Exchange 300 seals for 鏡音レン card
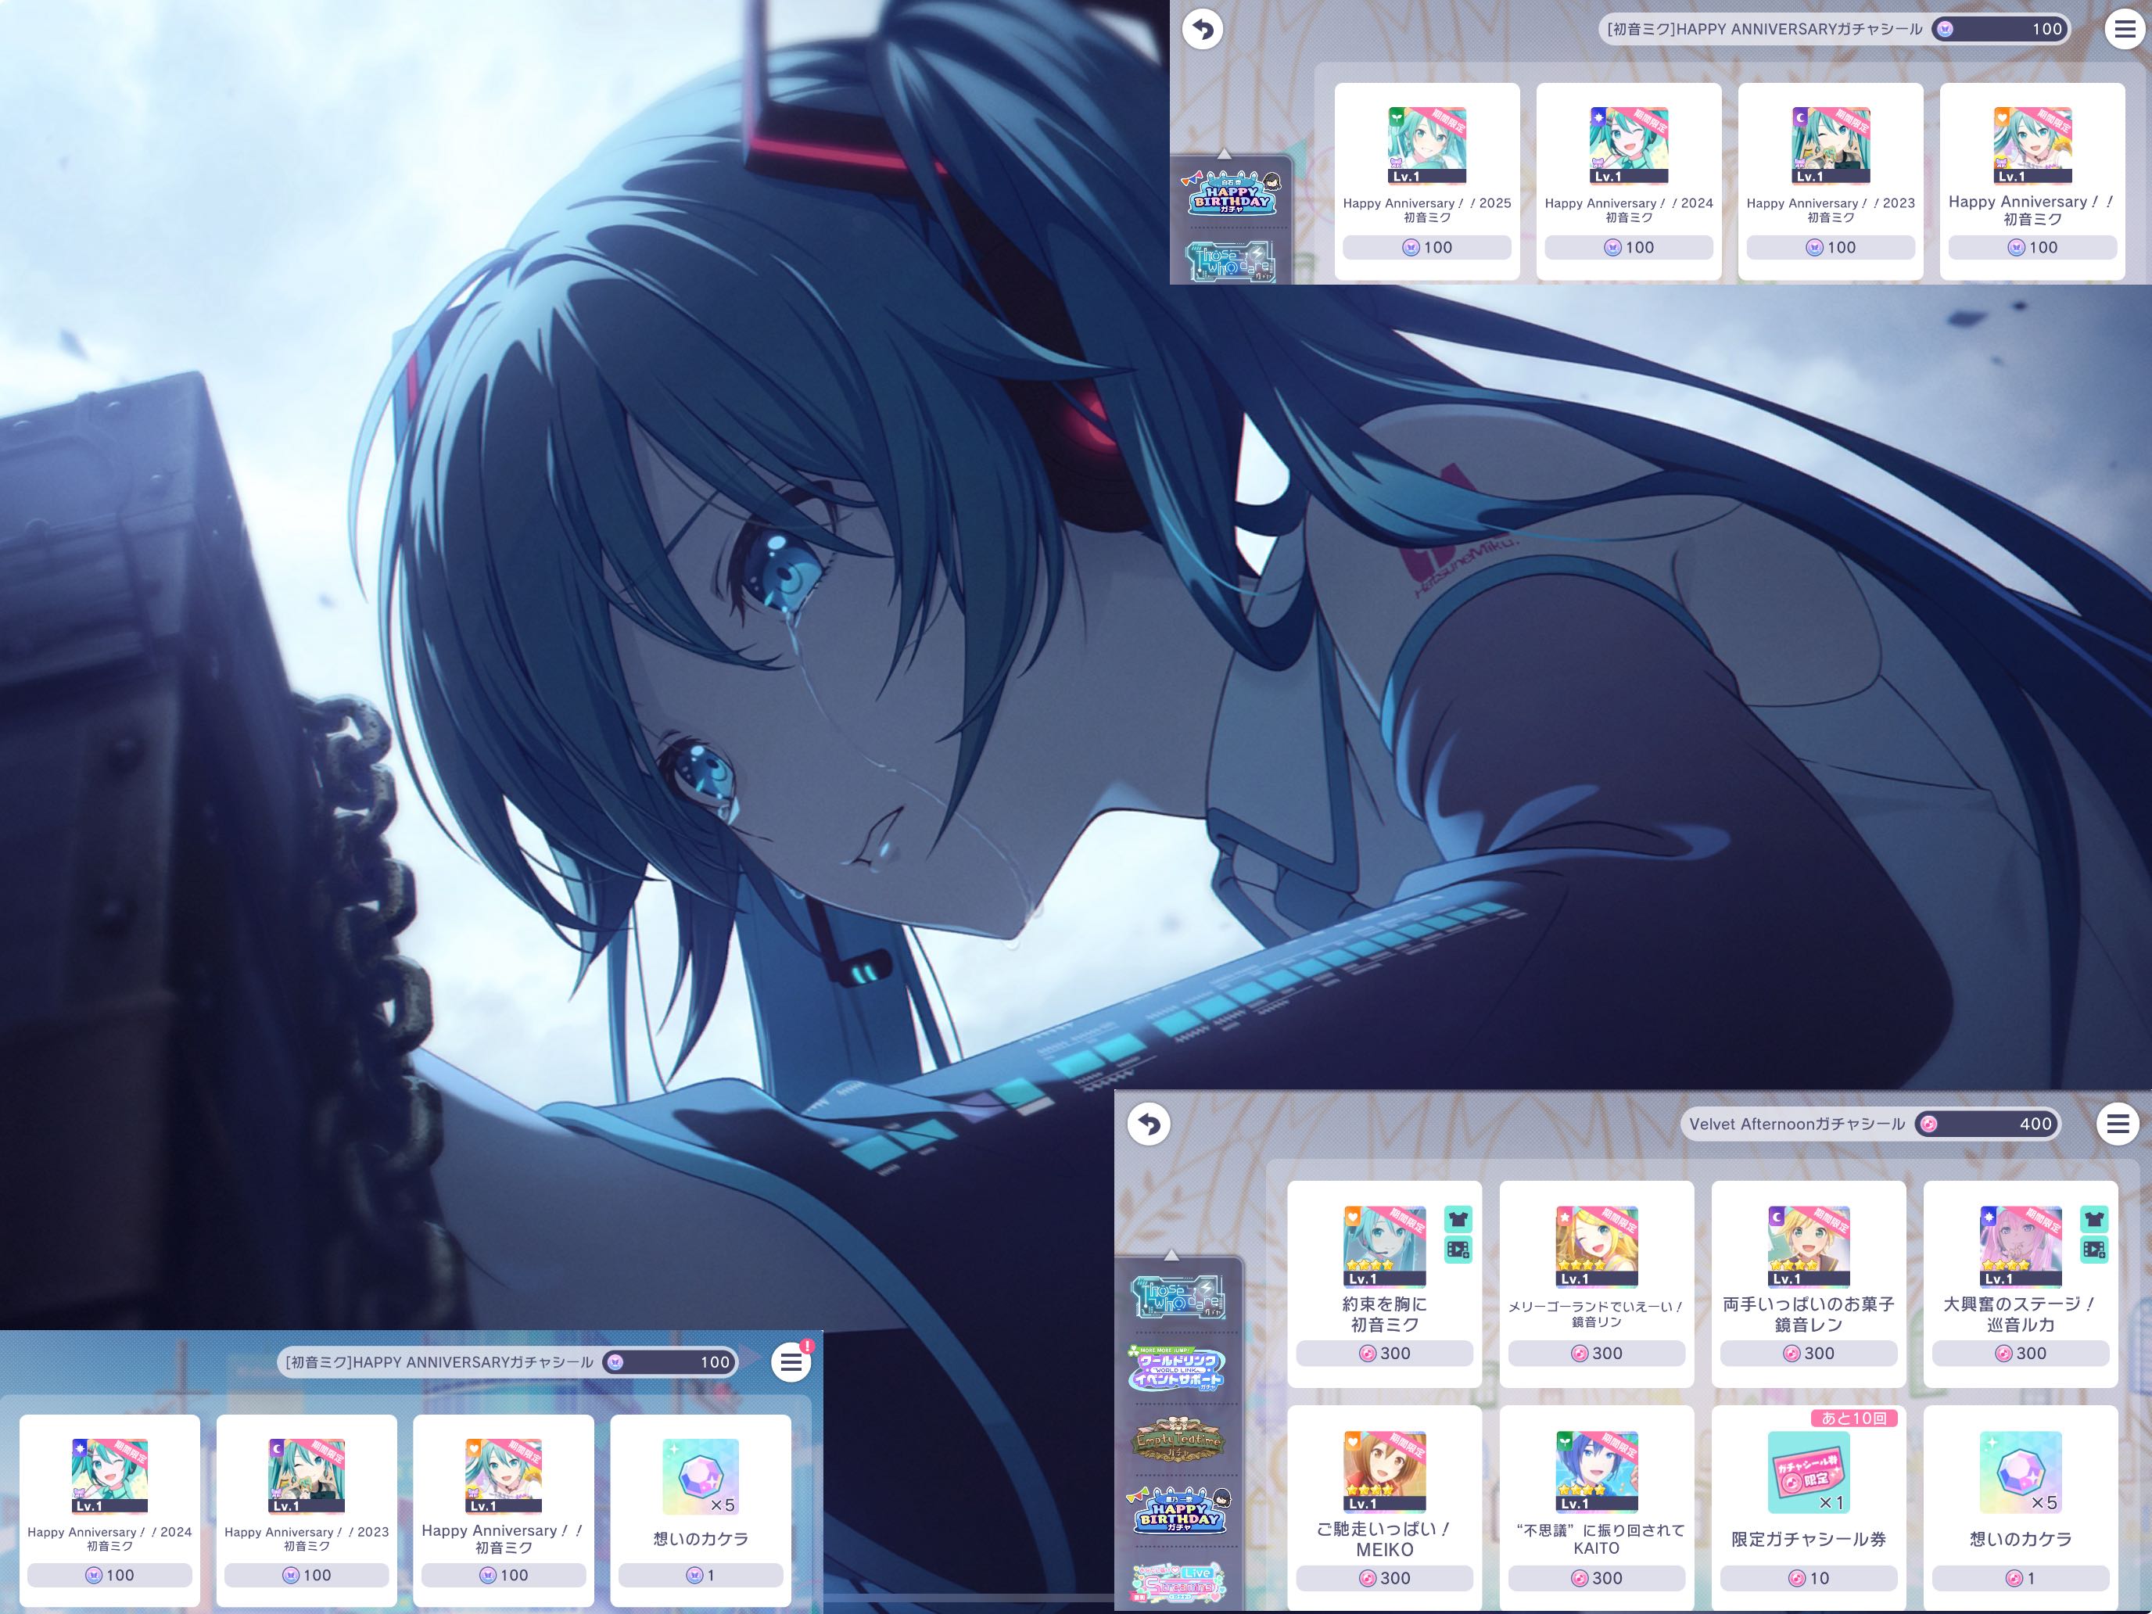2152x1614 pixels. click(x=1808, y=1354)
